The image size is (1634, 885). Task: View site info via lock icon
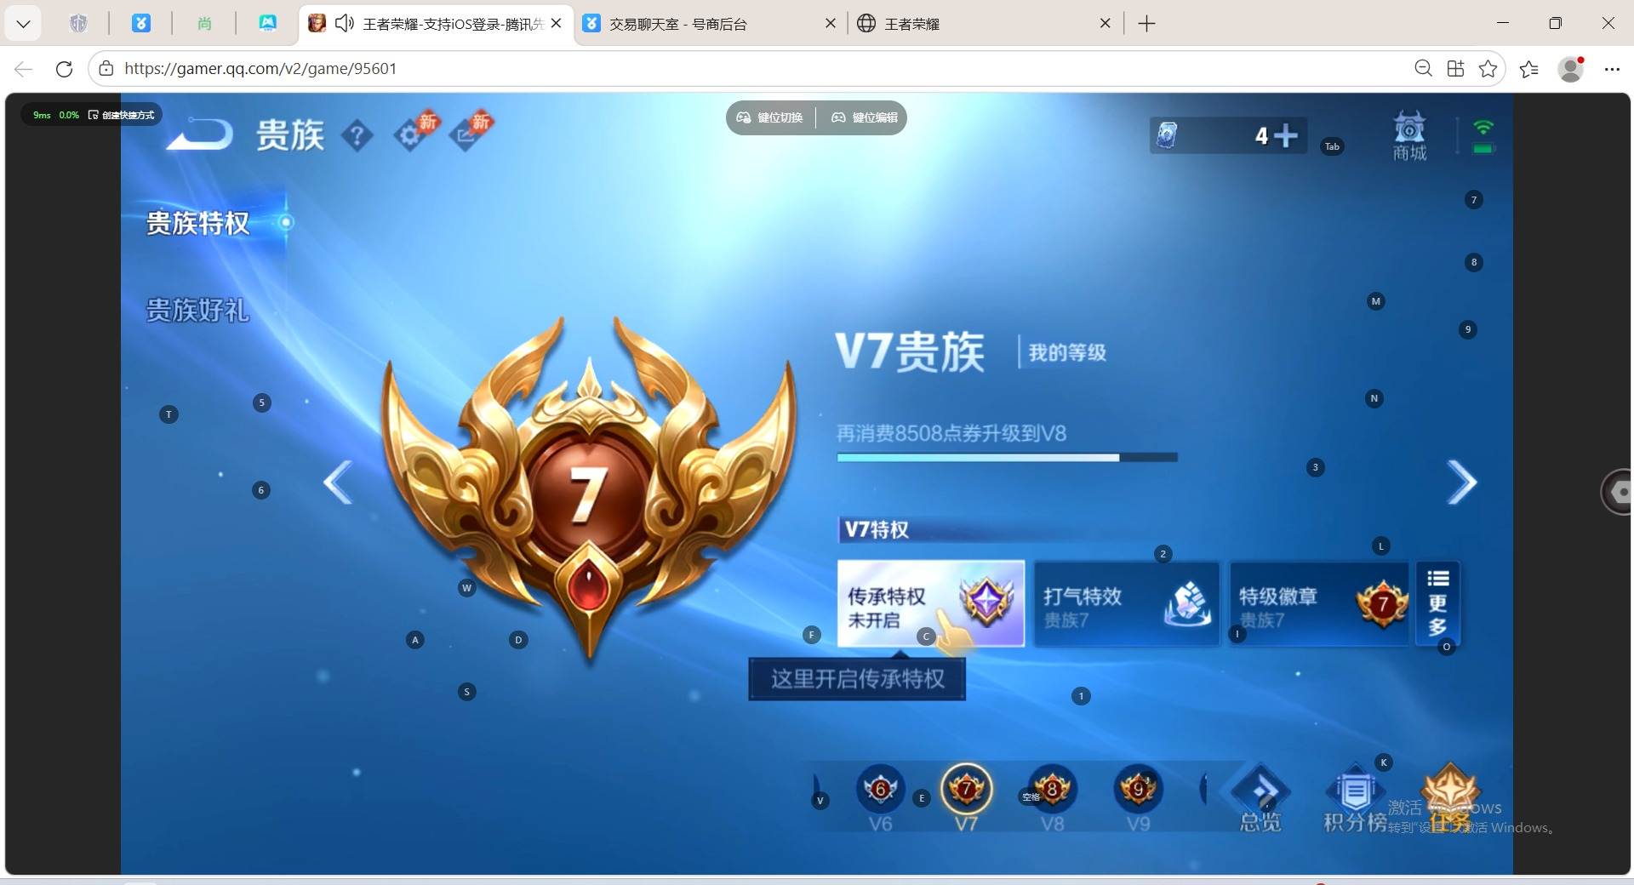coord(106,69)
